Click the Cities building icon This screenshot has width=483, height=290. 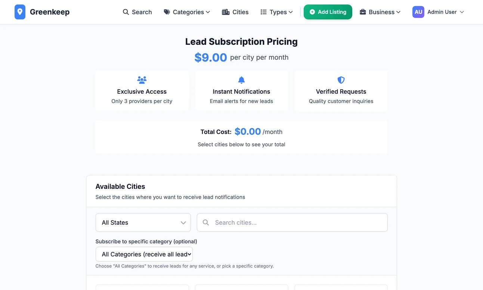(x=226, y=12)
